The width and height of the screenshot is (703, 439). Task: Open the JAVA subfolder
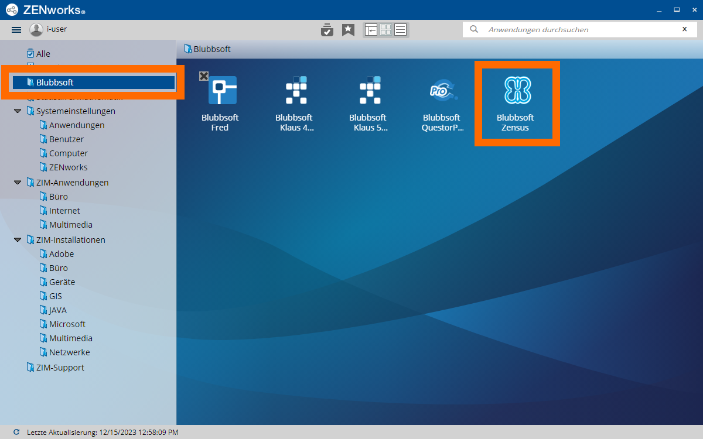tap(53, 310)
